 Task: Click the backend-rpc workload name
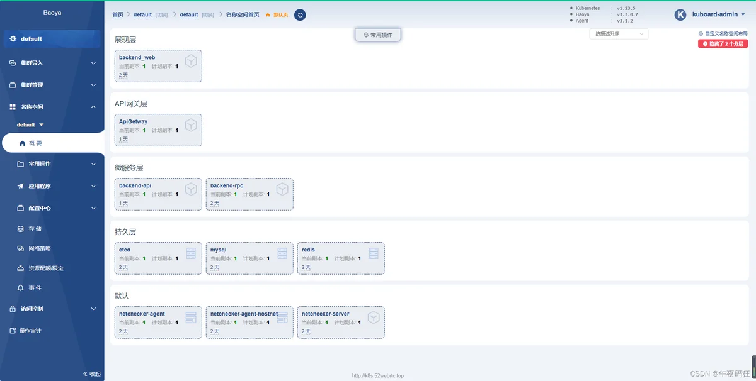(227, 185)
